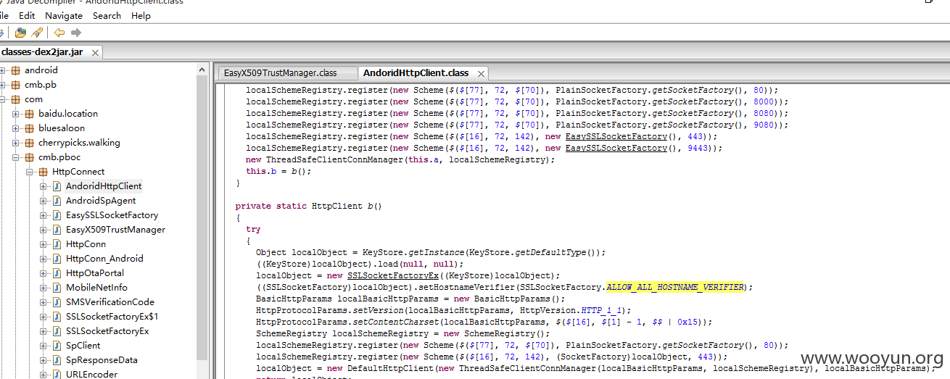Open AndoridHttpClient class in tree
The width and height of the screenshot is (950, 379).
(104, 186)
